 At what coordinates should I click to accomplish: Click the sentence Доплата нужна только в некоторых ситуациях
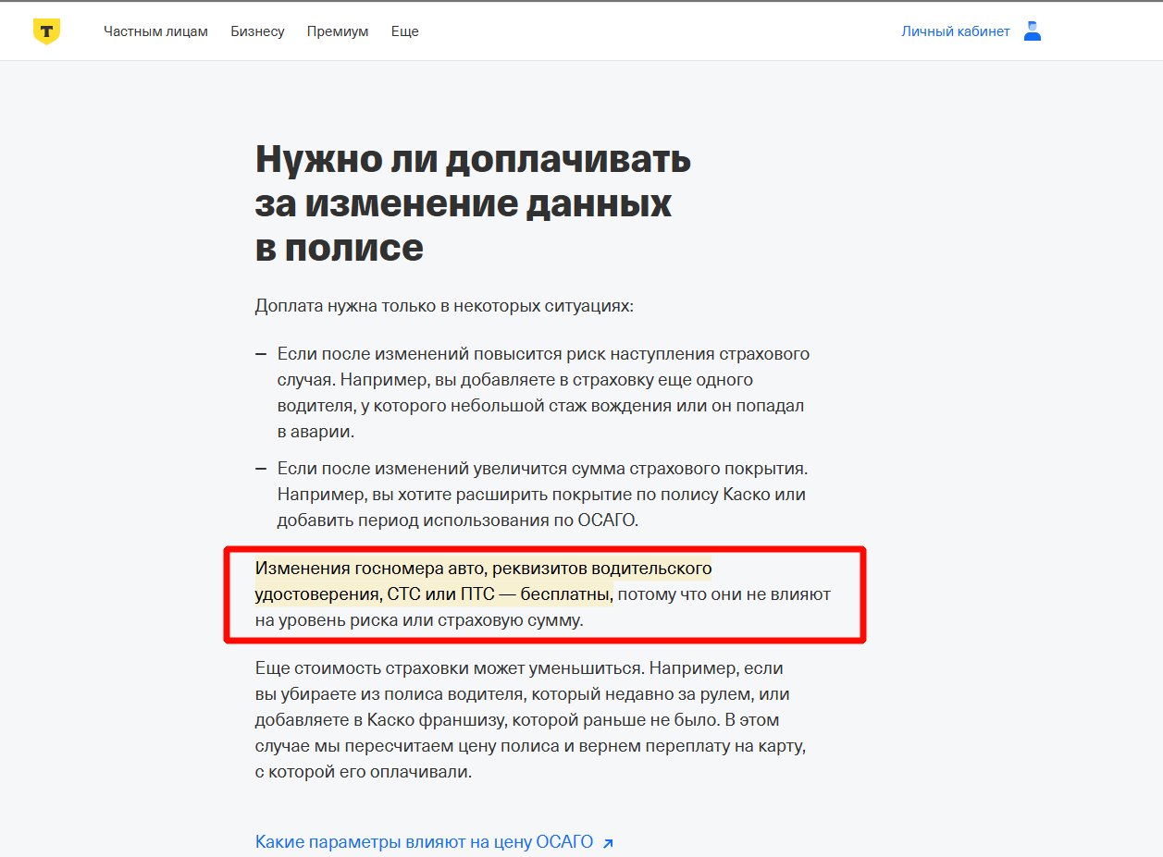tap(444, 306)
